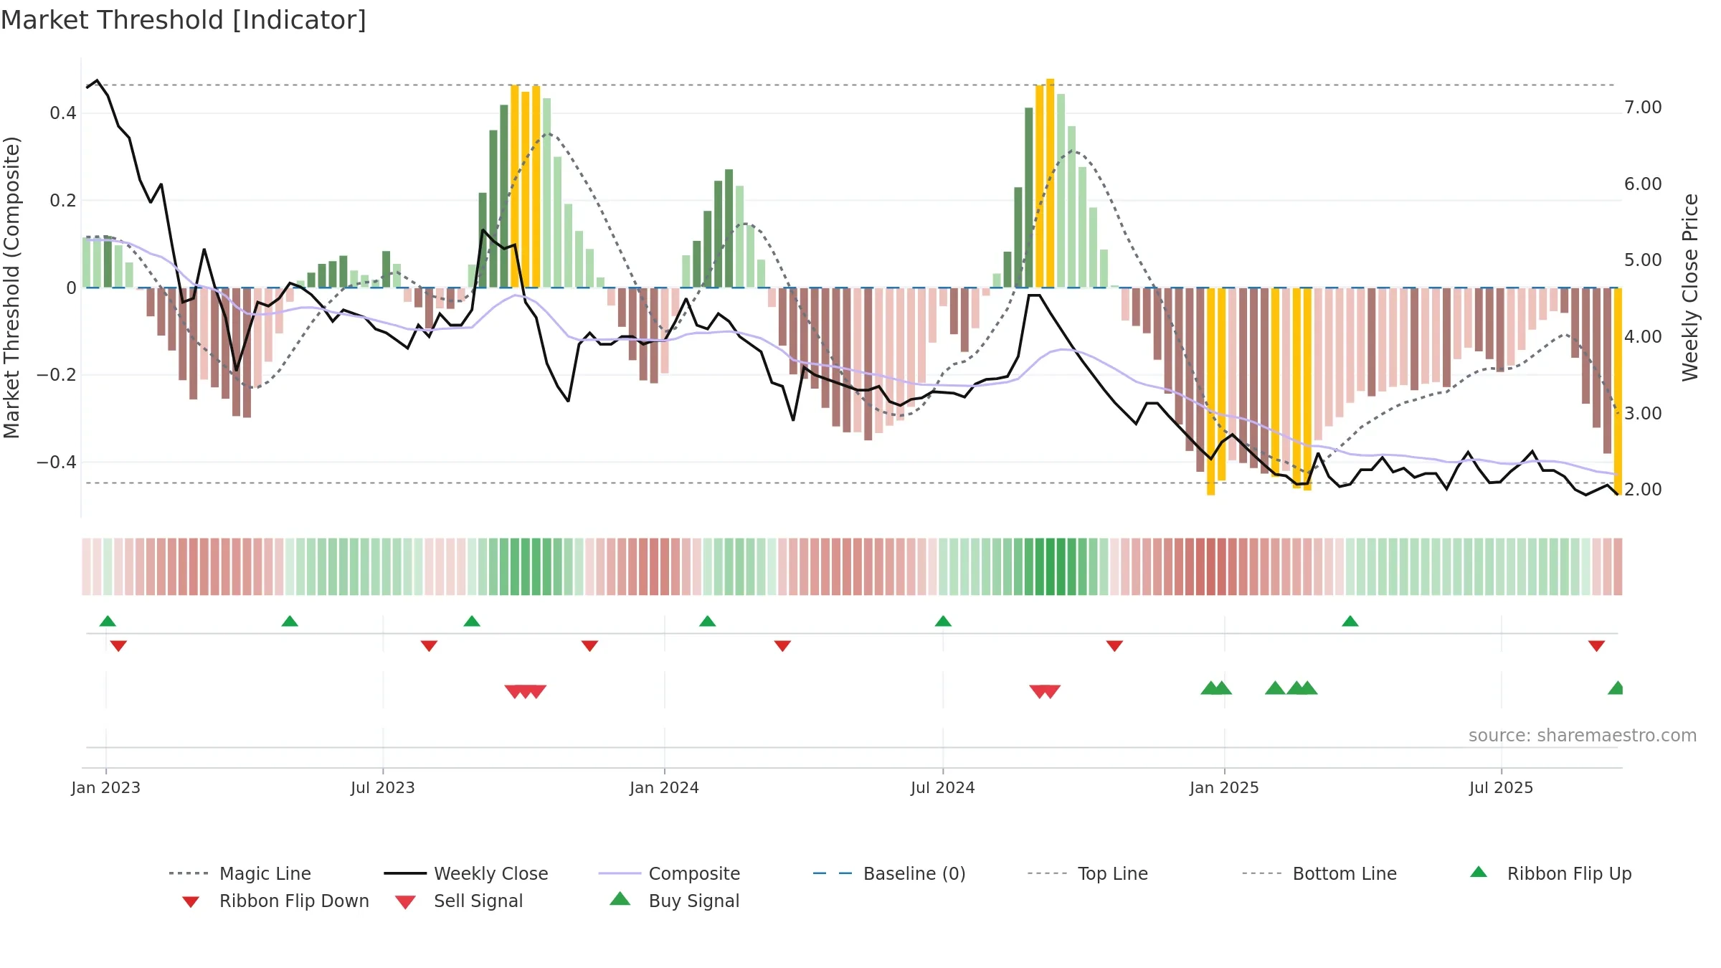Toggle the Buy Signal legend entry
Screen dimensions: 1721x968
[674, 901]
